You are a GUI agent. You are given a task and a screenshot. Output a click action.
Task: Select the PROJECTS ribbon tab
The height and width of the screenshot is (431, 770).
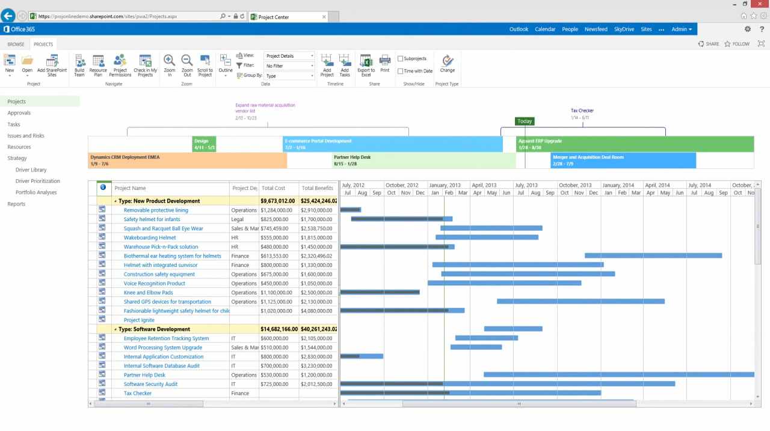pos(43,44)
